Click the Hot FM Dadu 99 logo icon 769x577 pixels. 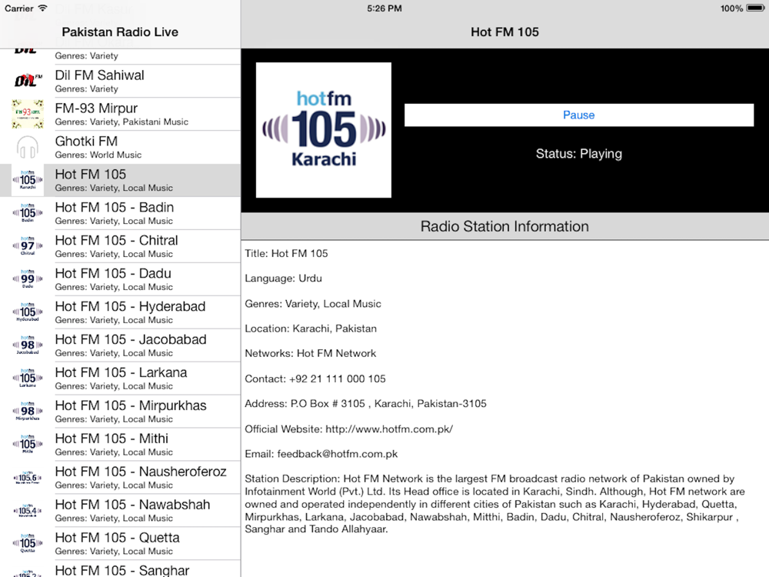coord(28,278)
